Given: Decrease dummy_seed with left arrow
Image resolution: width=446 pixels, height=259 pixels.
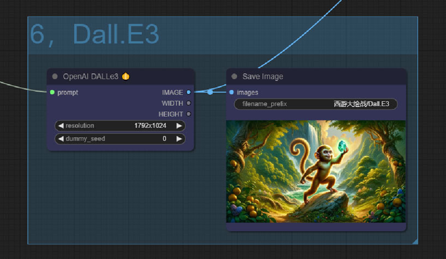Looking at the screenshot, I should point(61,138).
